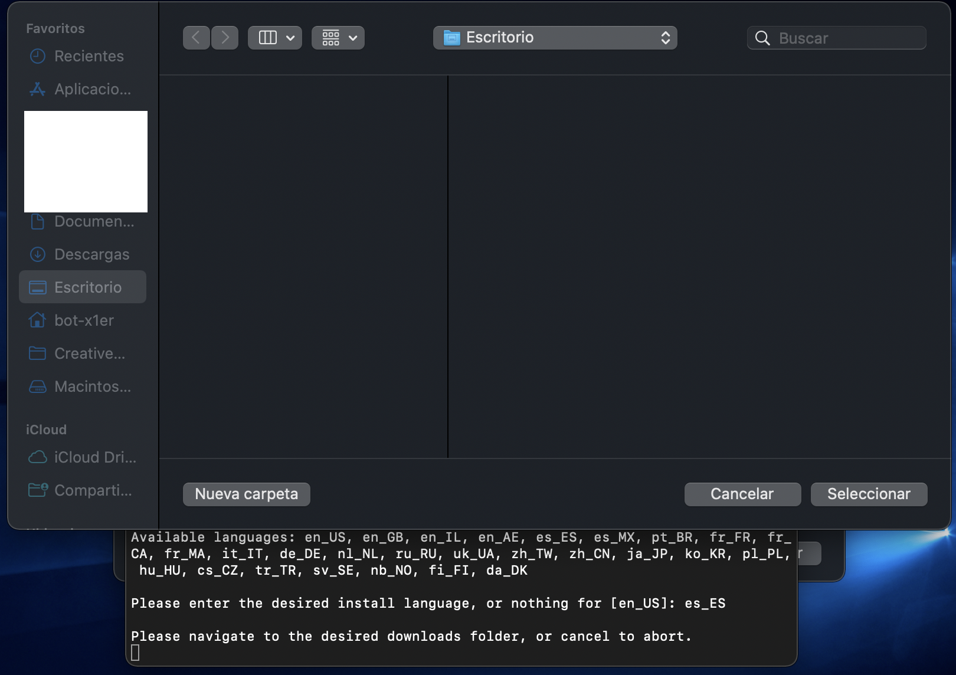956x675 pixels.
Task: Click the Compartido shared folder icon
Action: 38,490
